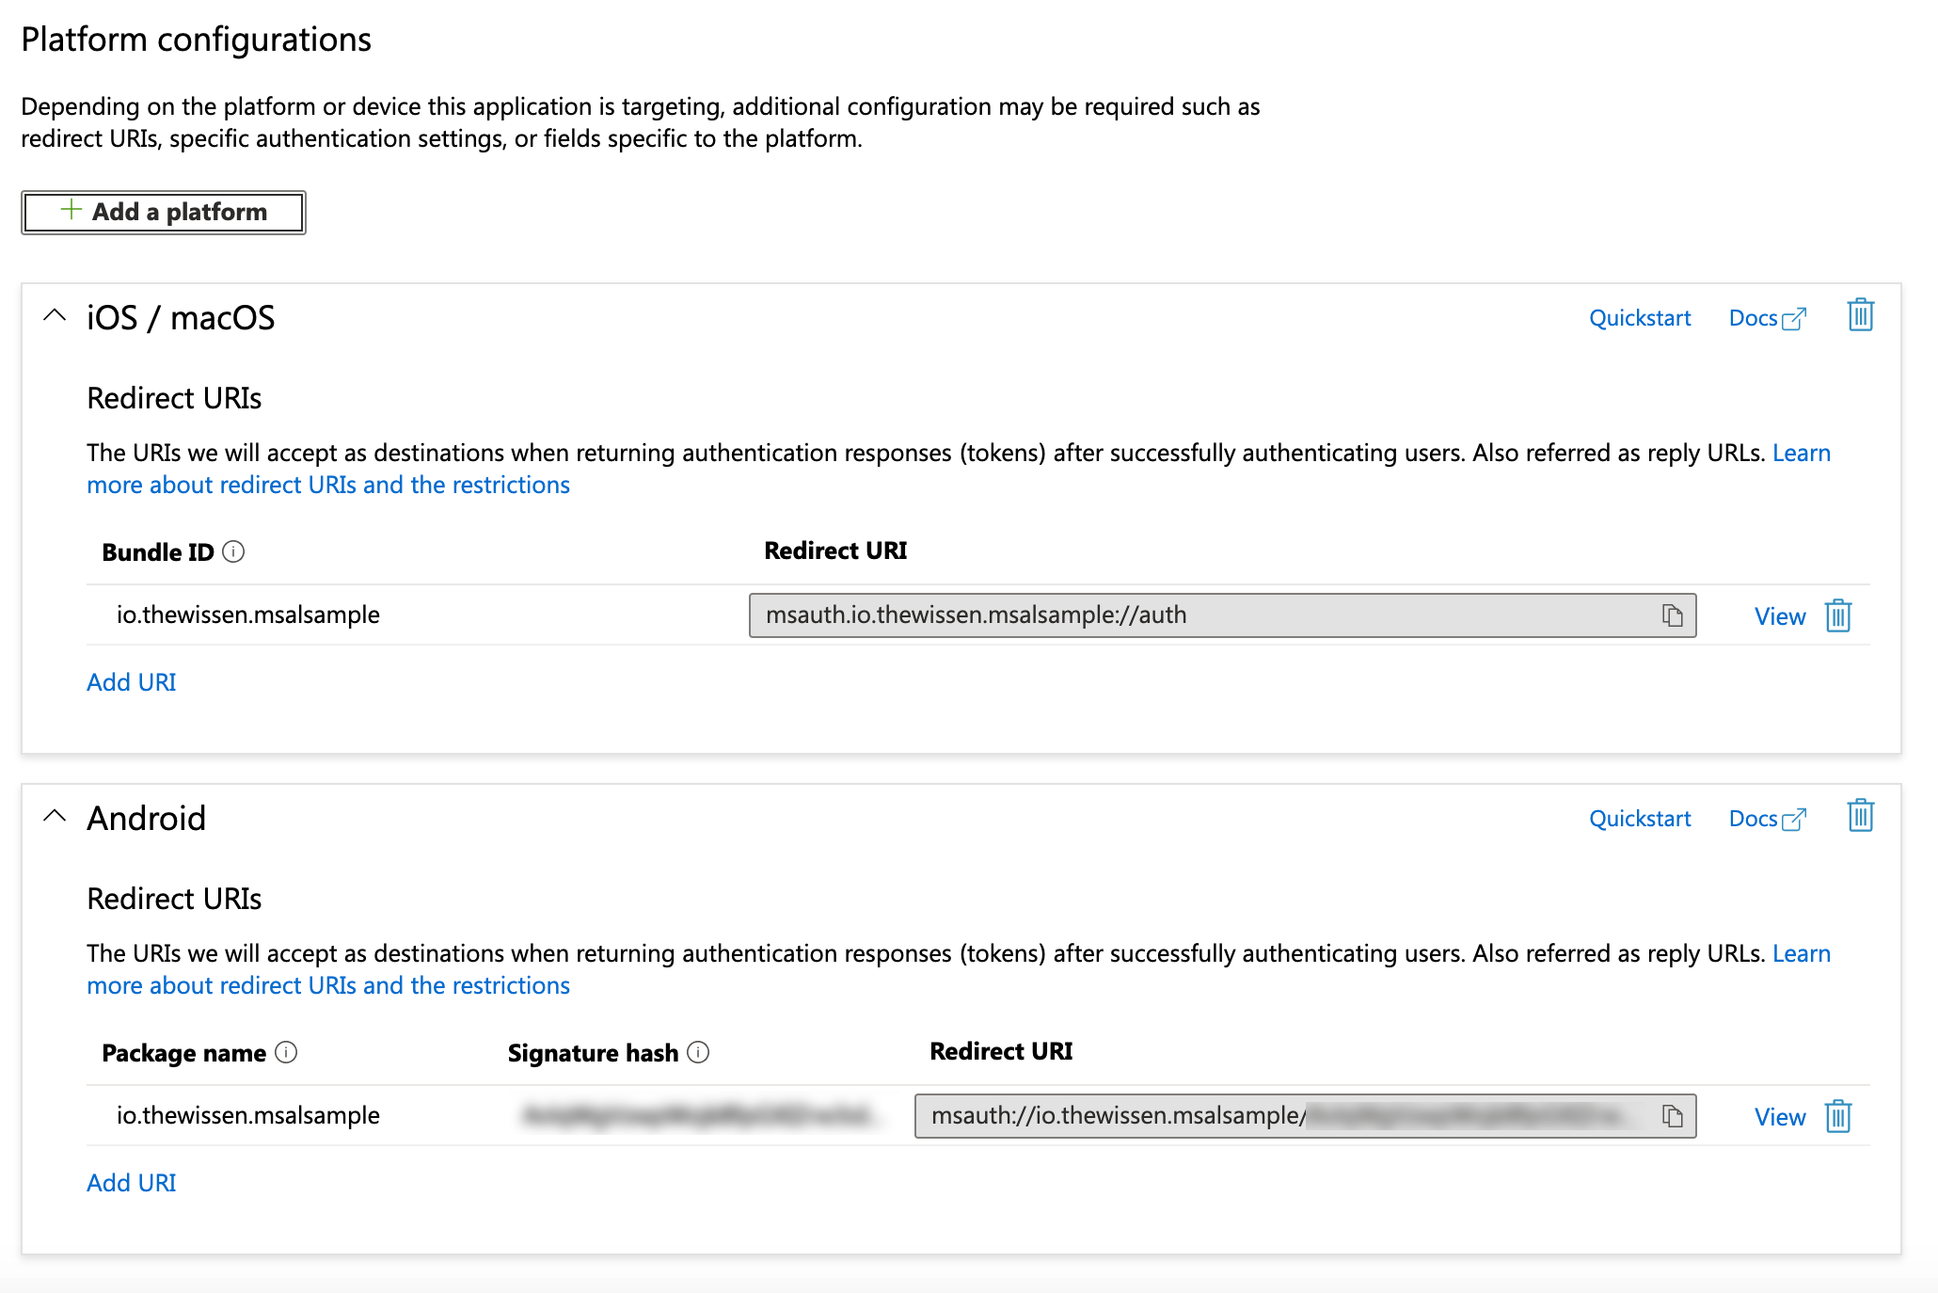
Task: Copy the Android redirect URI to clipboard
Action: [1672, 1116]
